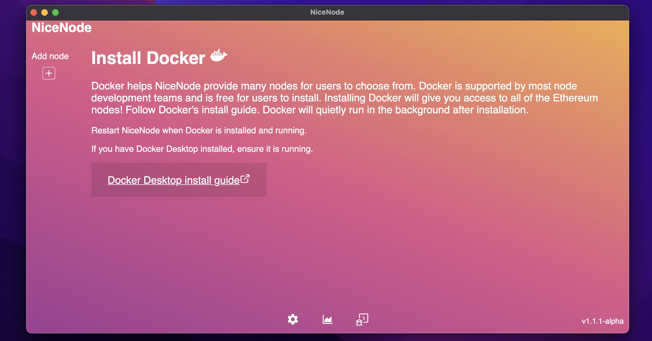Open the bug report icon at bottom
The image size is (652, 341).
(x=362, y=320)
